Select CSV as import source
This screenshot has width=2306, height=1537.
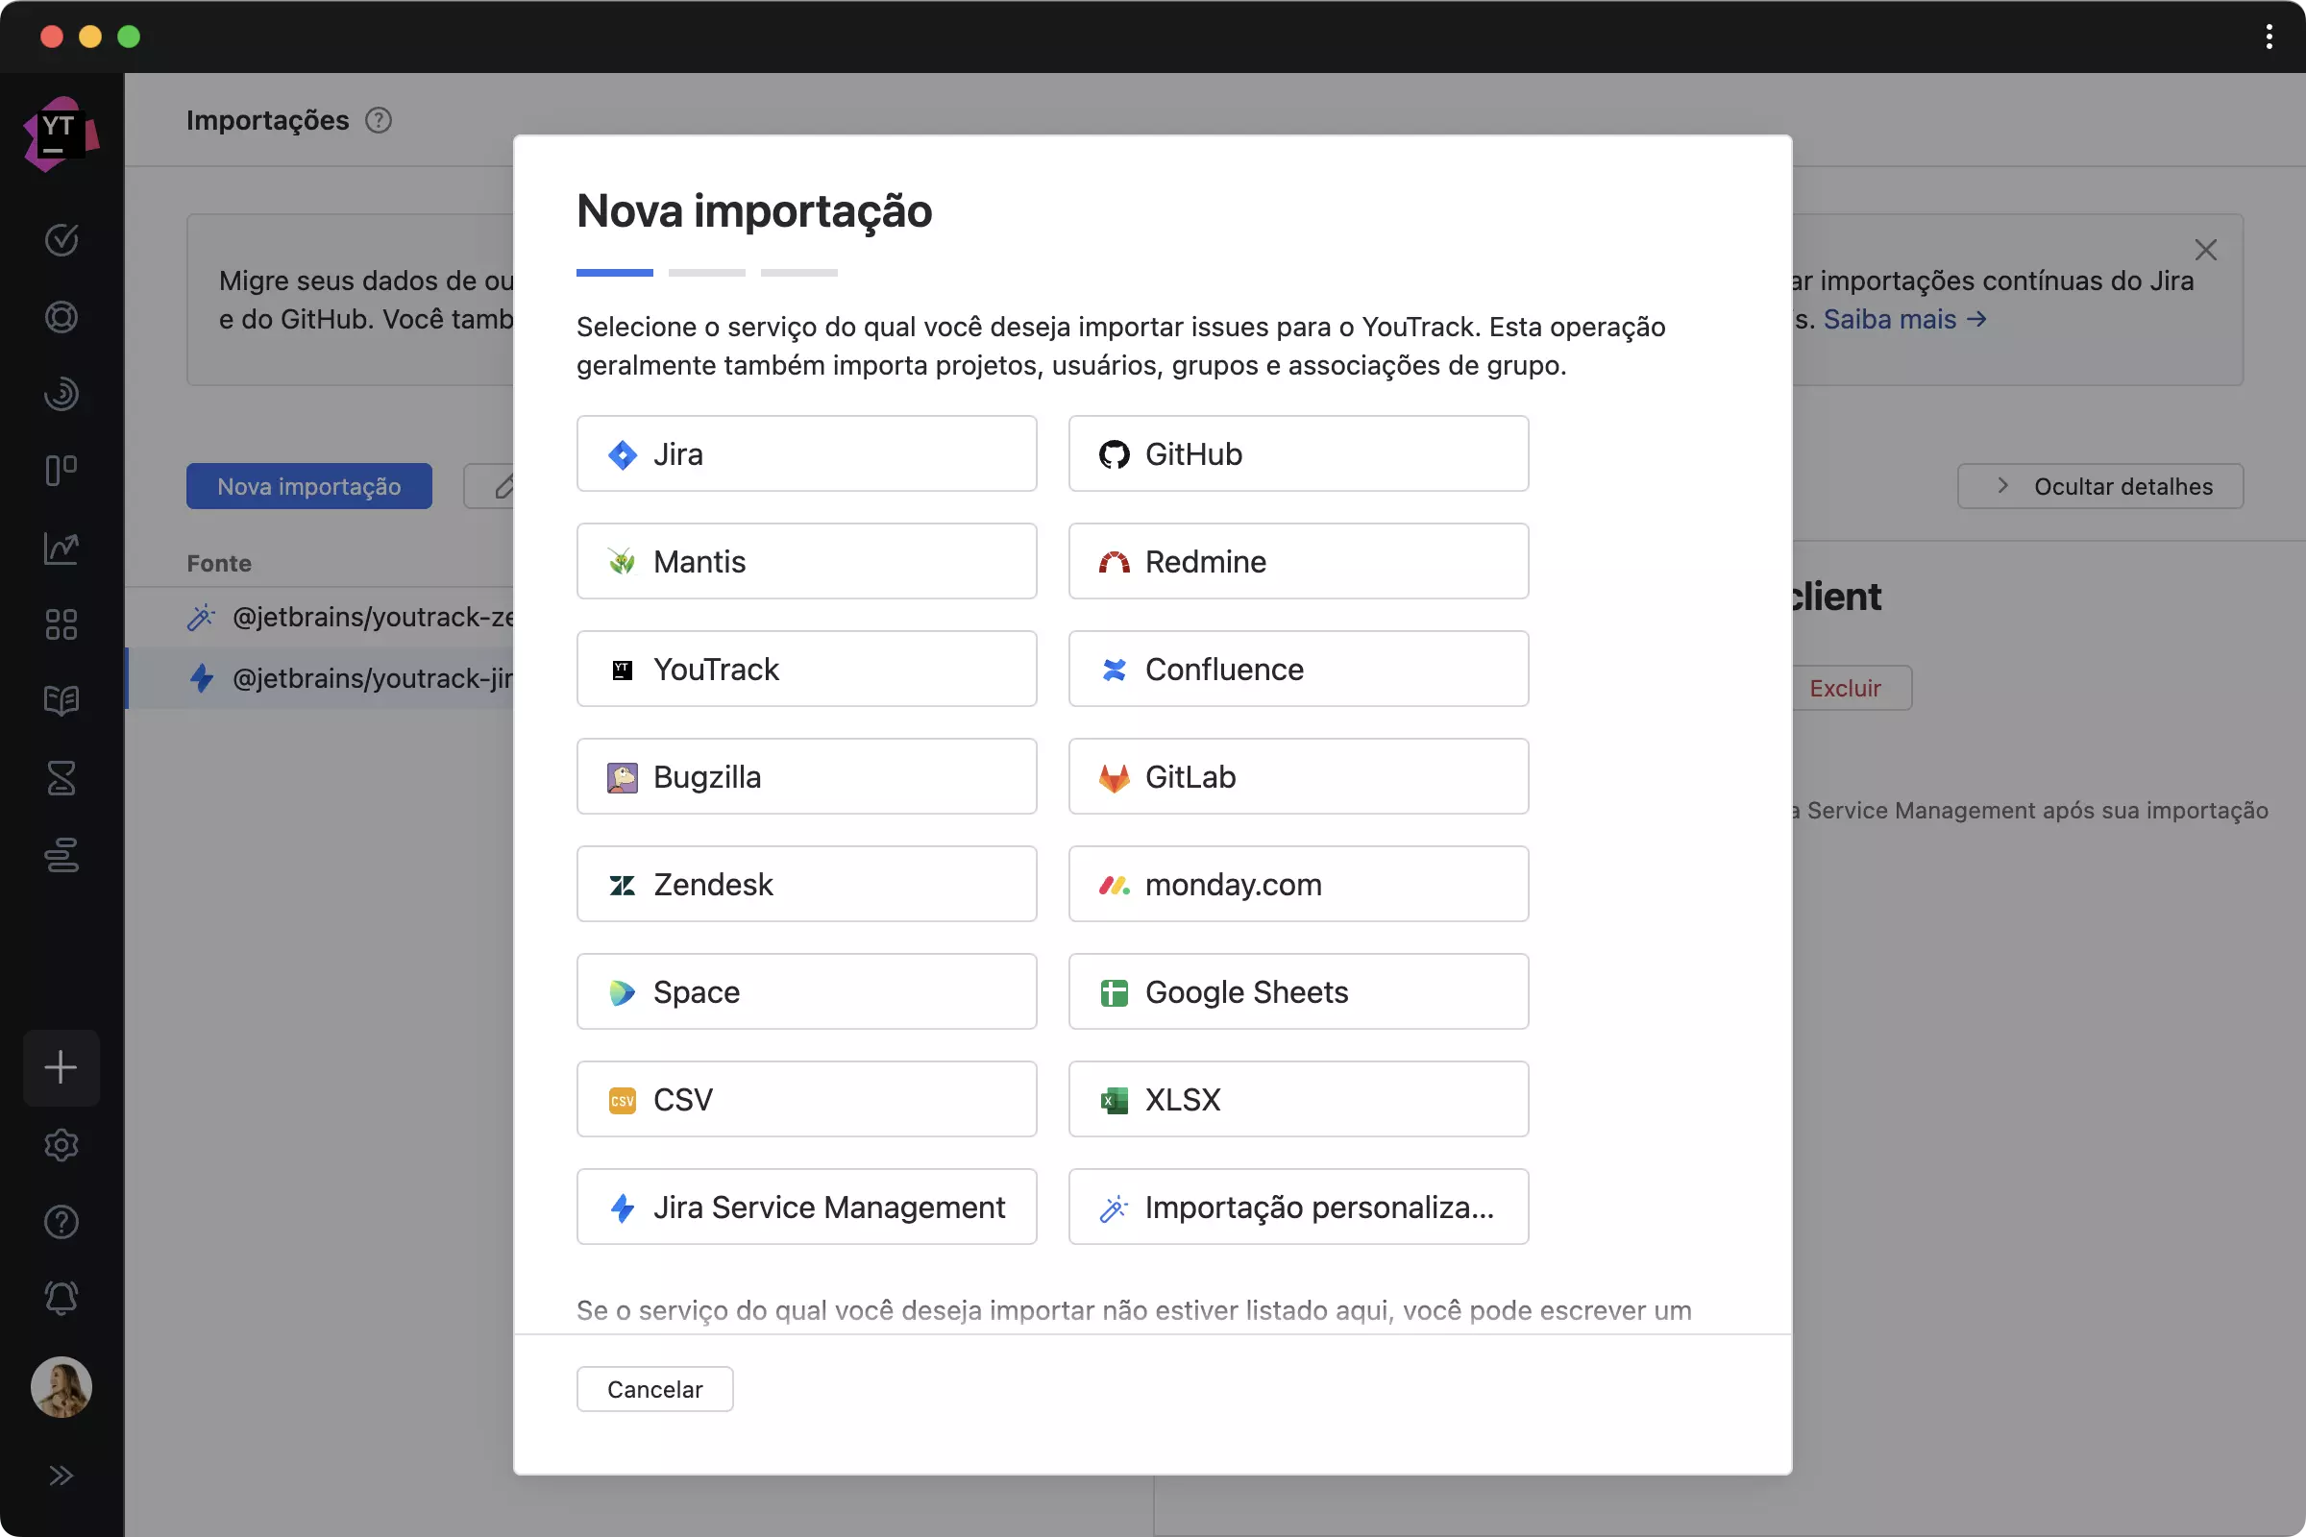point(806,1098)
